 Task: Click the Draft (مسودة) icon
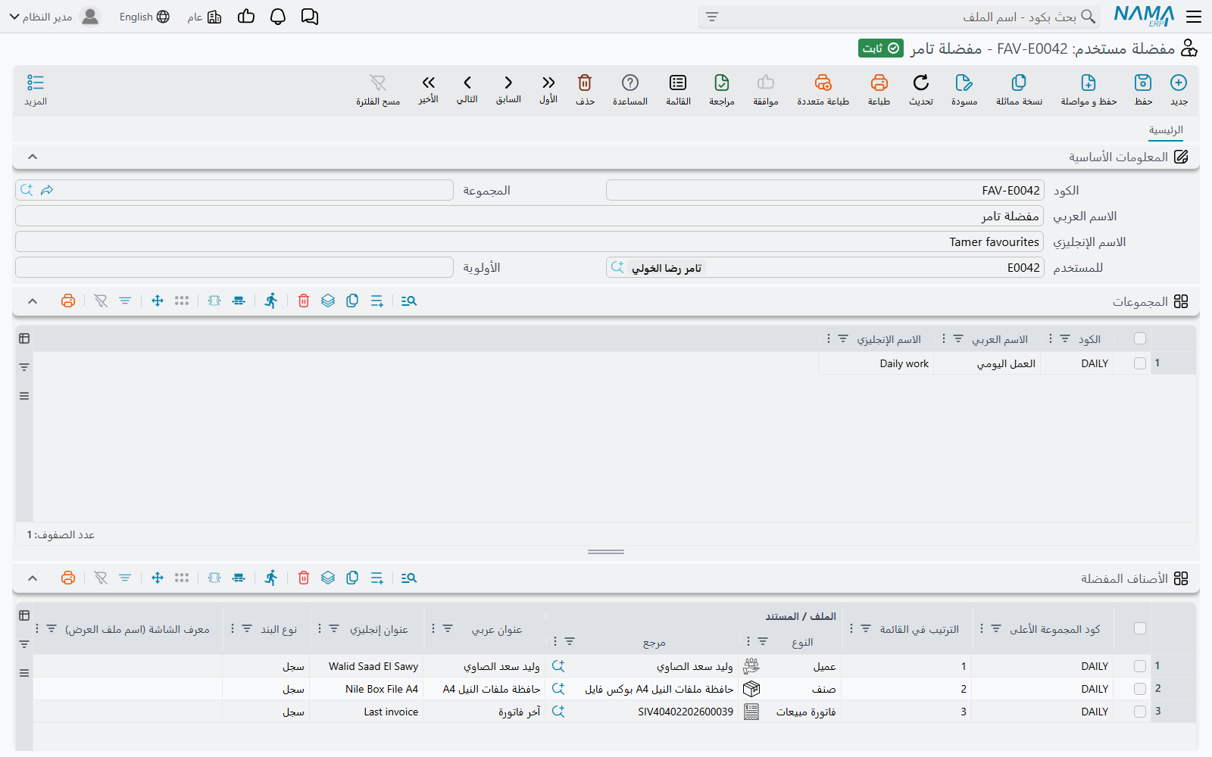(x=964, y=83)
